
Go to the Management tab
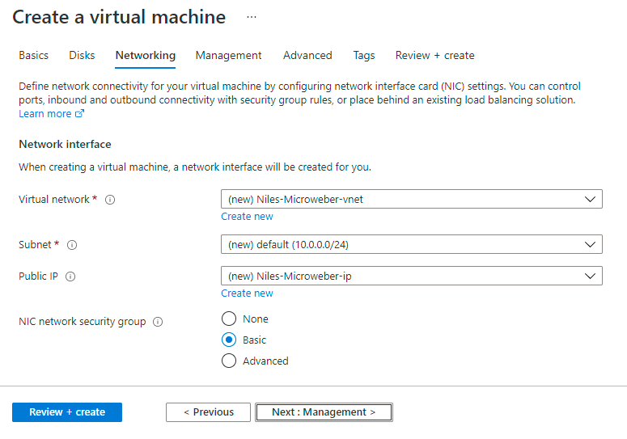click(228, 56)
